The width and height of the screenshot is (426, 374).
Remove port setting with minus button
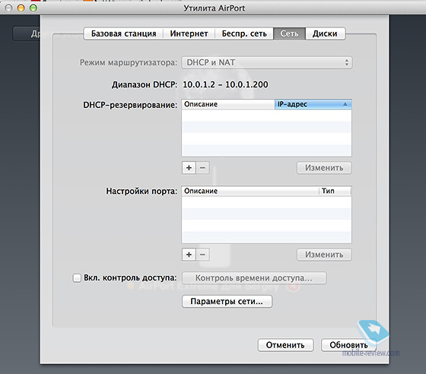[x=202, y=255]
